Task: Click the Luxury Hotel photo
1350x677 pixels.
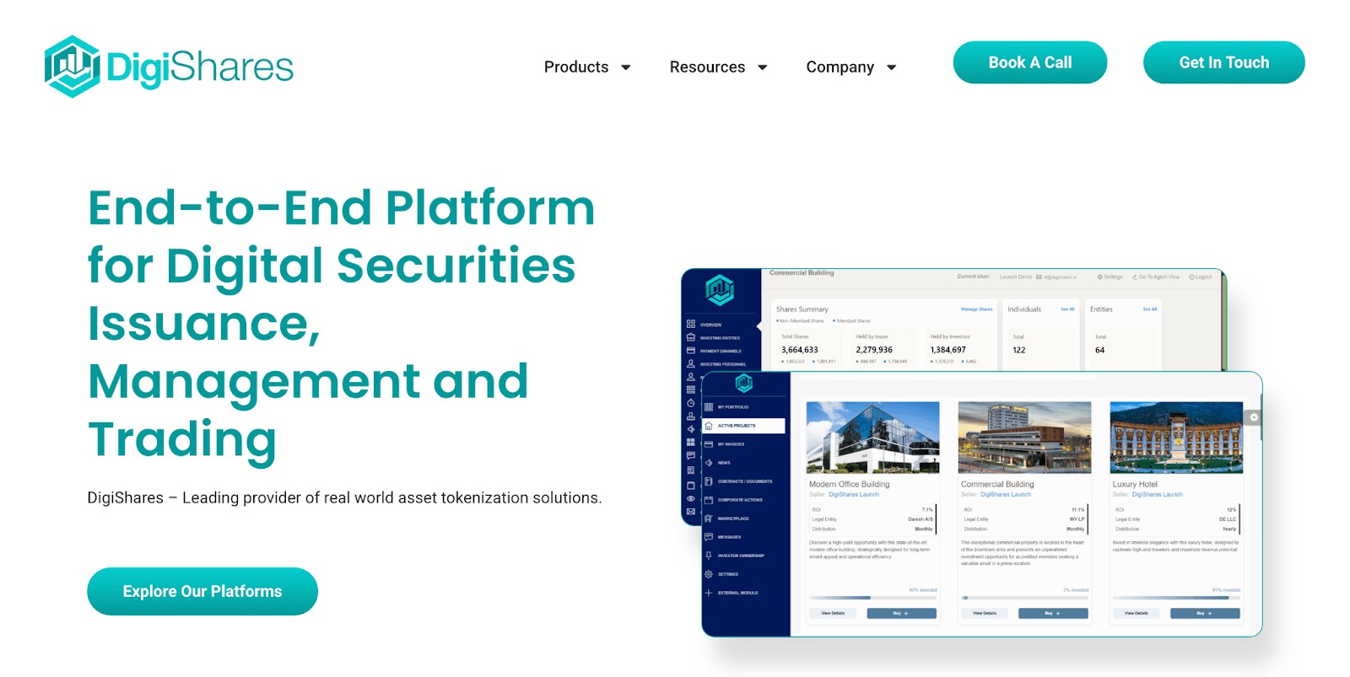Action: pos(1176,438)
